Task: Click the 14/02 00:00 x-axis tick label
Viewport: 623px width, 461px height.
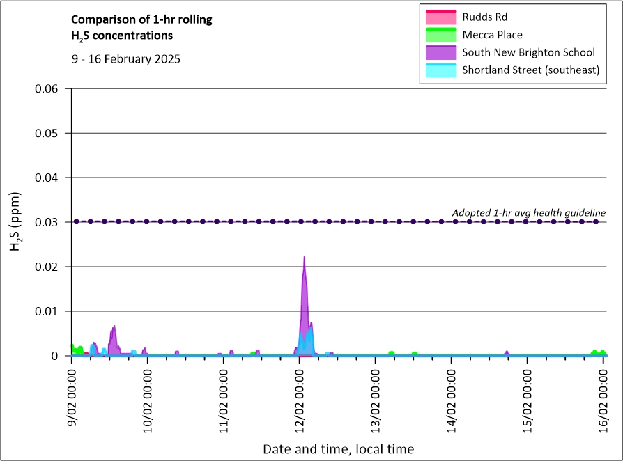Action: pyautogui.click(x=452, y=397)
